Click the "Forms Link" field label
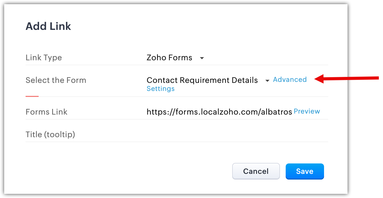This screenshot has width=383, height=198. [x=46, y=112]
